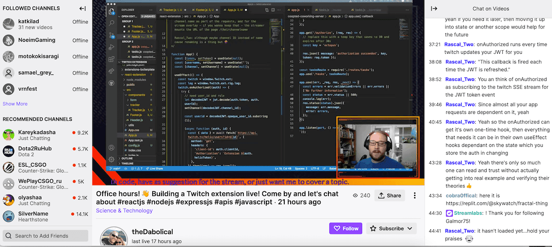552x247 pixels.
Task: Focus the Search to Add Friends field
Action: [46, 236]
